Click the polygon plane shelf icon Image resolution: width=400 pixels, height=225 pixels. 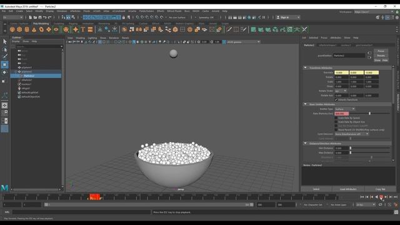coord(49,29)
